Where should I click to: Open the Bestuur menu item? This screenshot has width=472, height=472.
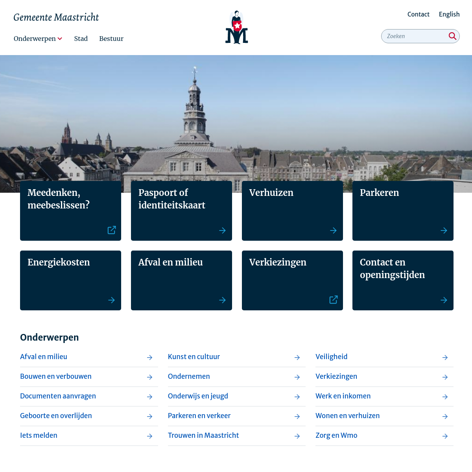coord(111,39)
